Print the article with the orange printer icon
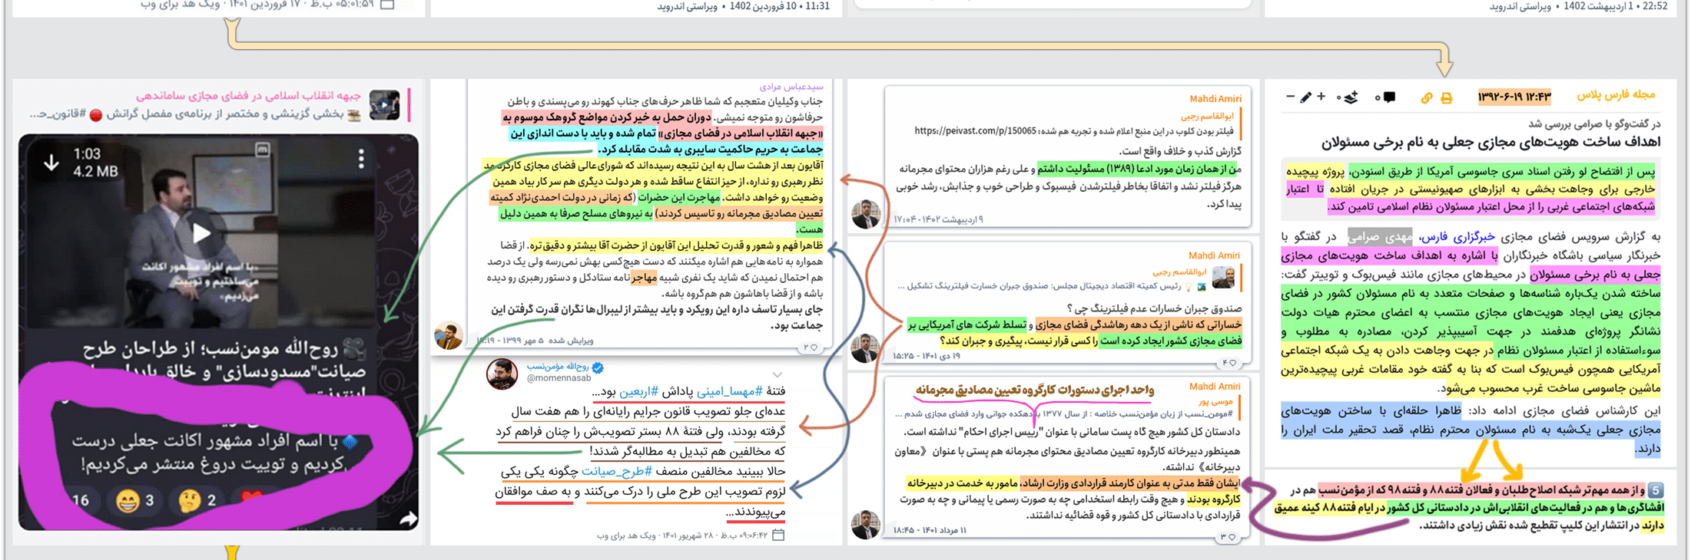 (x=1446, y=98)
